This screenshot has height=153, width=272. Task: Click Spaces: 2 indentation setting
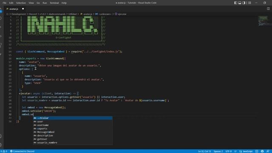pyautogui.click(x=218, y=151)
